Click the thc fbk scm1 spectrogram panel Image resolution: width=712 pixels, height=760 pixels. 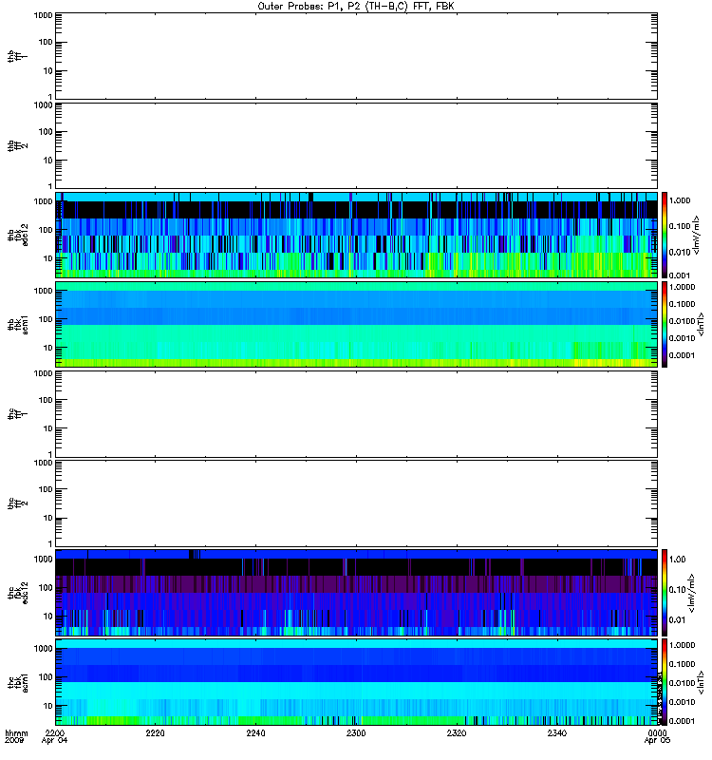pos(356,682)
